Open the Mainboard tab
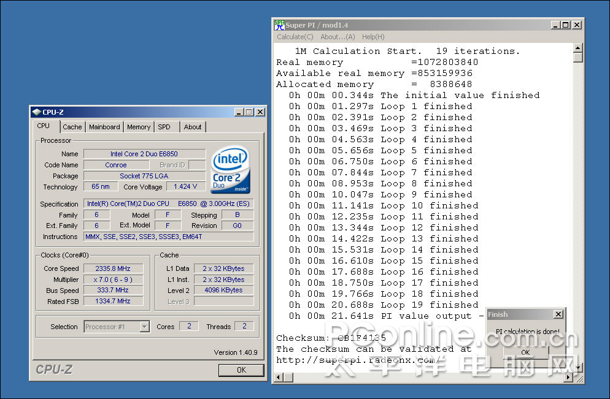This screenshot has width=610, height=399. click(x=104, y=127)
